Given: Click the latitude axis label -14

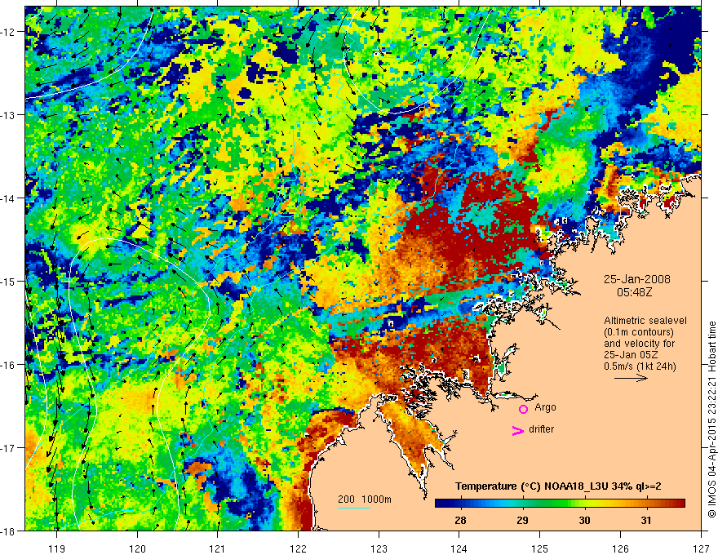Looking at the screenshot, I should (9, 198).
